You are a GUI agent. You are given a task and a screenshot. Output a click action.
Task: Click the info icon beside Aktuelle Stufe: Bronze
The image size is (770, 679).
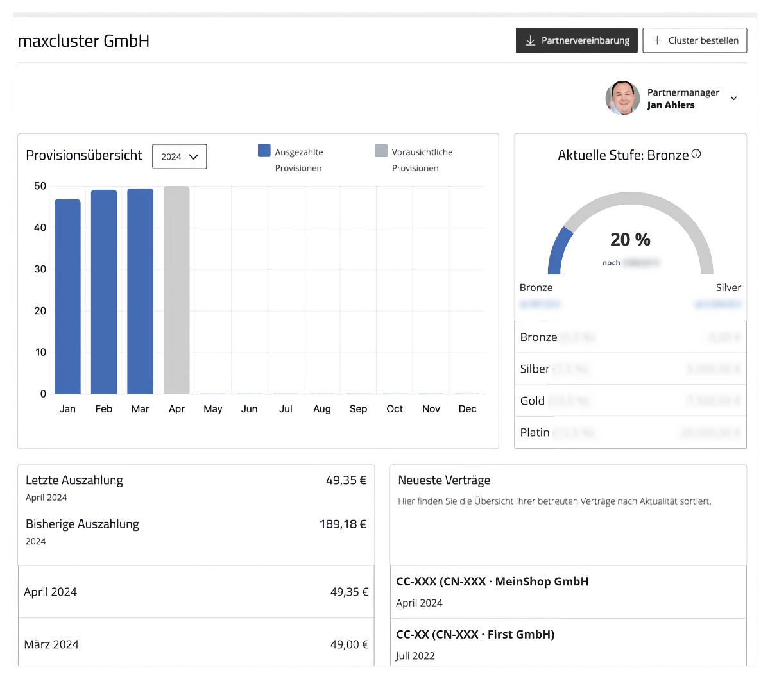pyautogui.click(x=696, y=154)
